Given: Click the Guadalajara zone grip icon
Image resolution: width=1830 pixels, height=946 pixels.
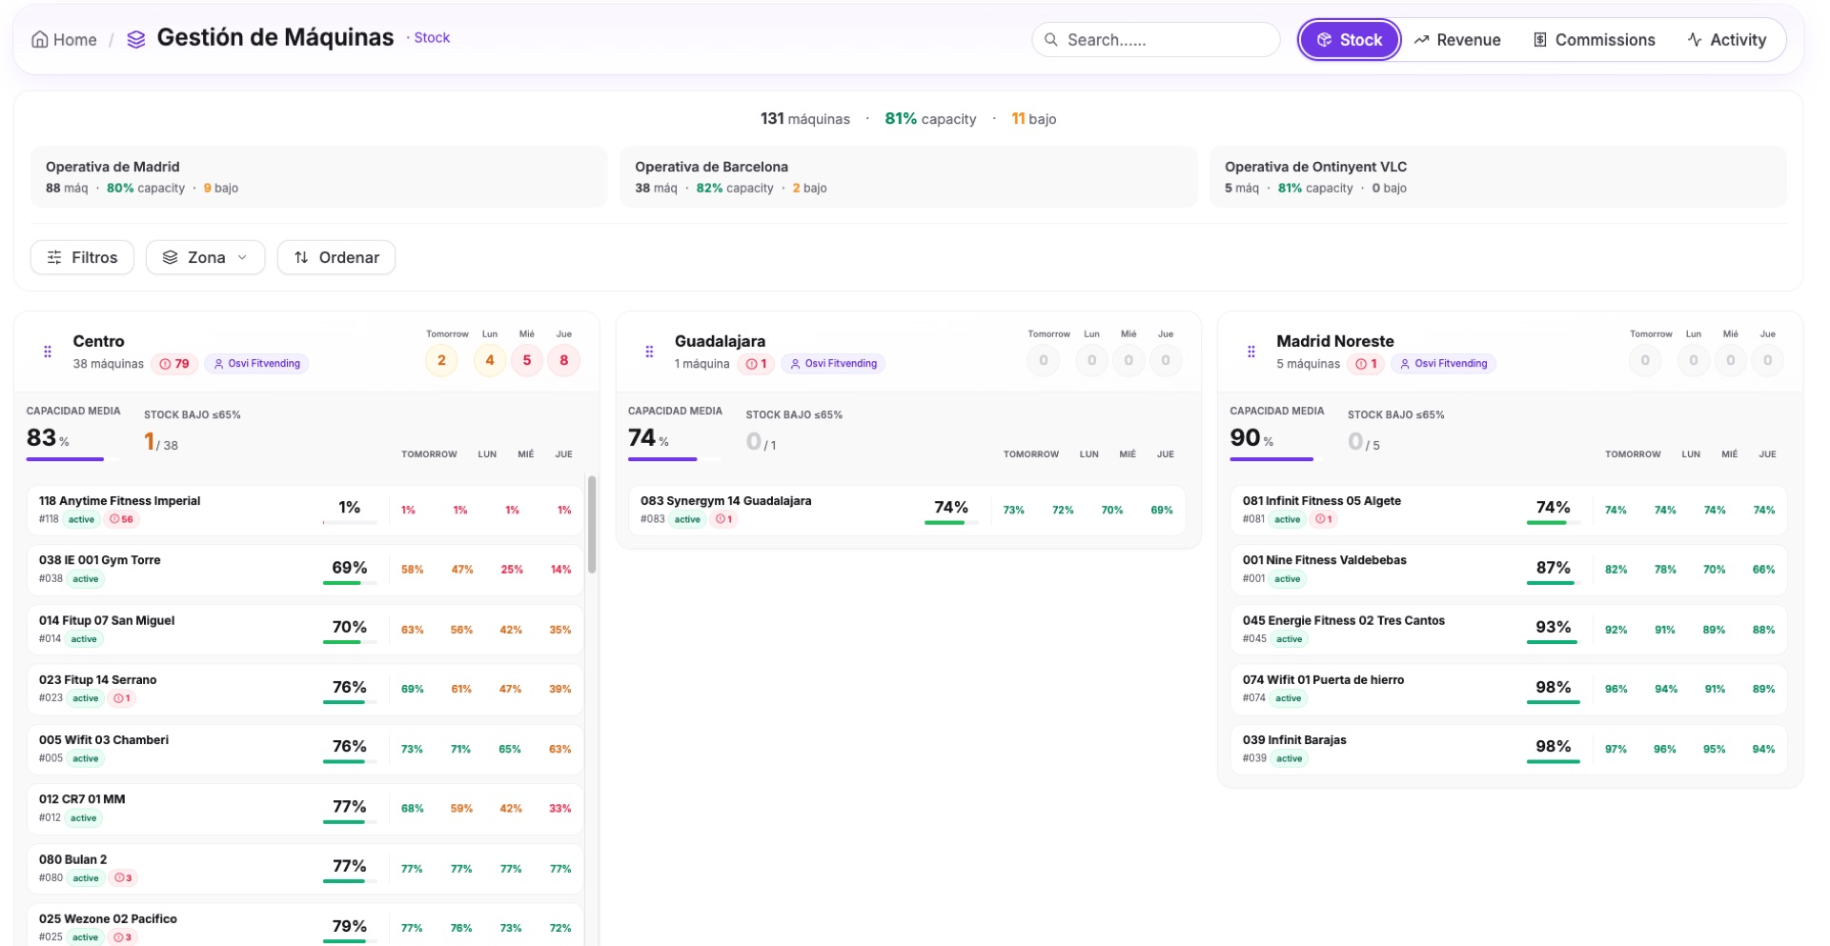Looking at the screenshot, I should [649, 352].
